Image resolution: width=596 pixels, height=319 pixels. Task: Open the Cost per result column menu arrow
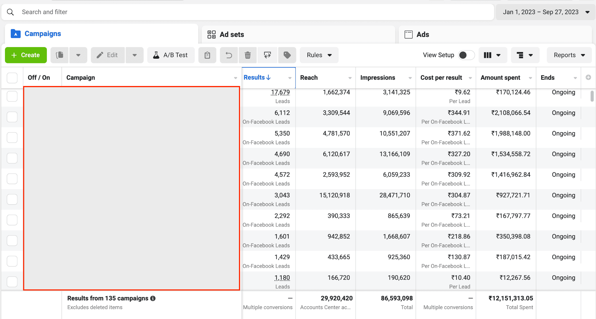point(470,78)
